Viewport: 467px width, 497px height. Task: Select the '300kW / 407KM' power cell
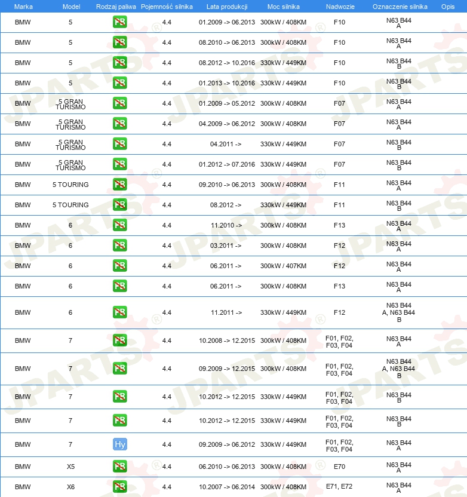283,266
